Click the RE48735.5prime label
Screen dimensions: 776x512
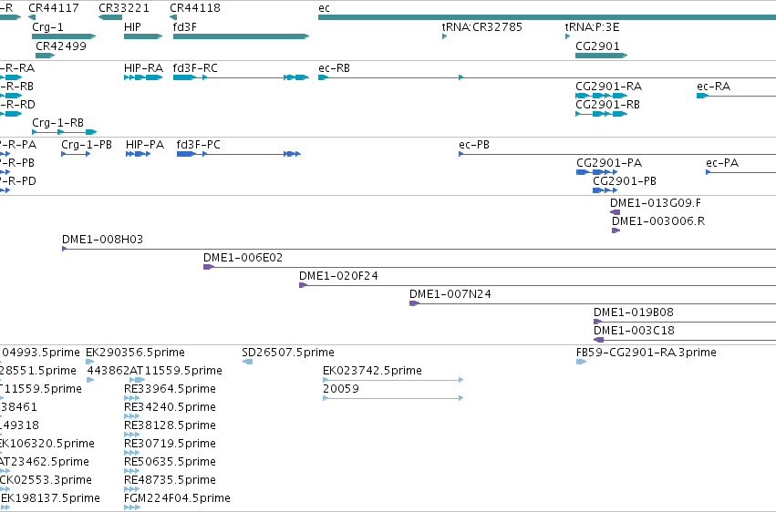tap(170, 480)
